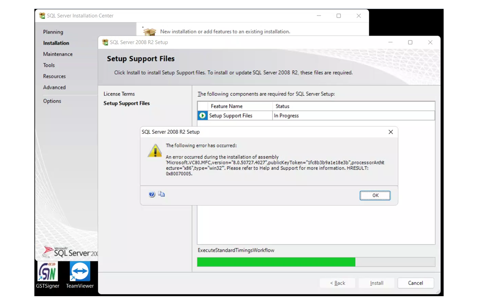Click the yellow warning triangle icon
Screen dimensions: 478x306
coord(155,151)
